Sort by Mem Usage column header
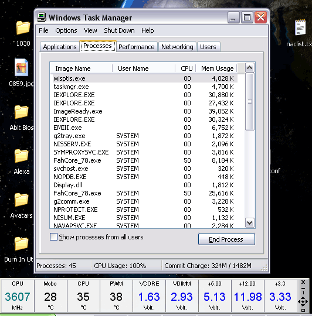 216,68
